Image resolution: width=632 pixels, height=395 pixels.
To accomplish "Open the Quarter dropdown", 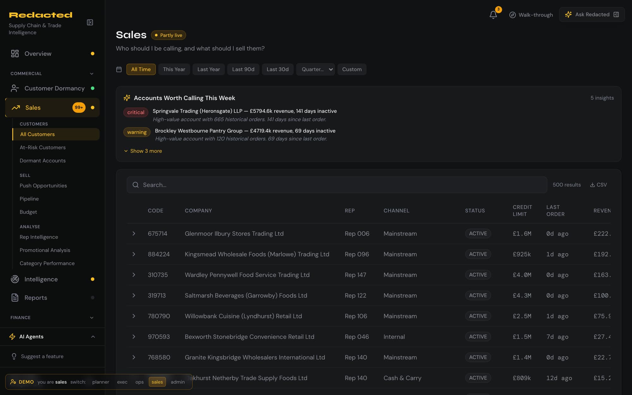I will tap(315, 69).
